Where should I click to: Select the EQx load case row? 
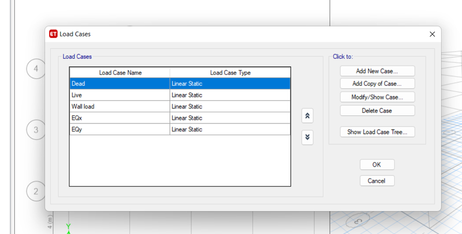(x=180, y=118)
